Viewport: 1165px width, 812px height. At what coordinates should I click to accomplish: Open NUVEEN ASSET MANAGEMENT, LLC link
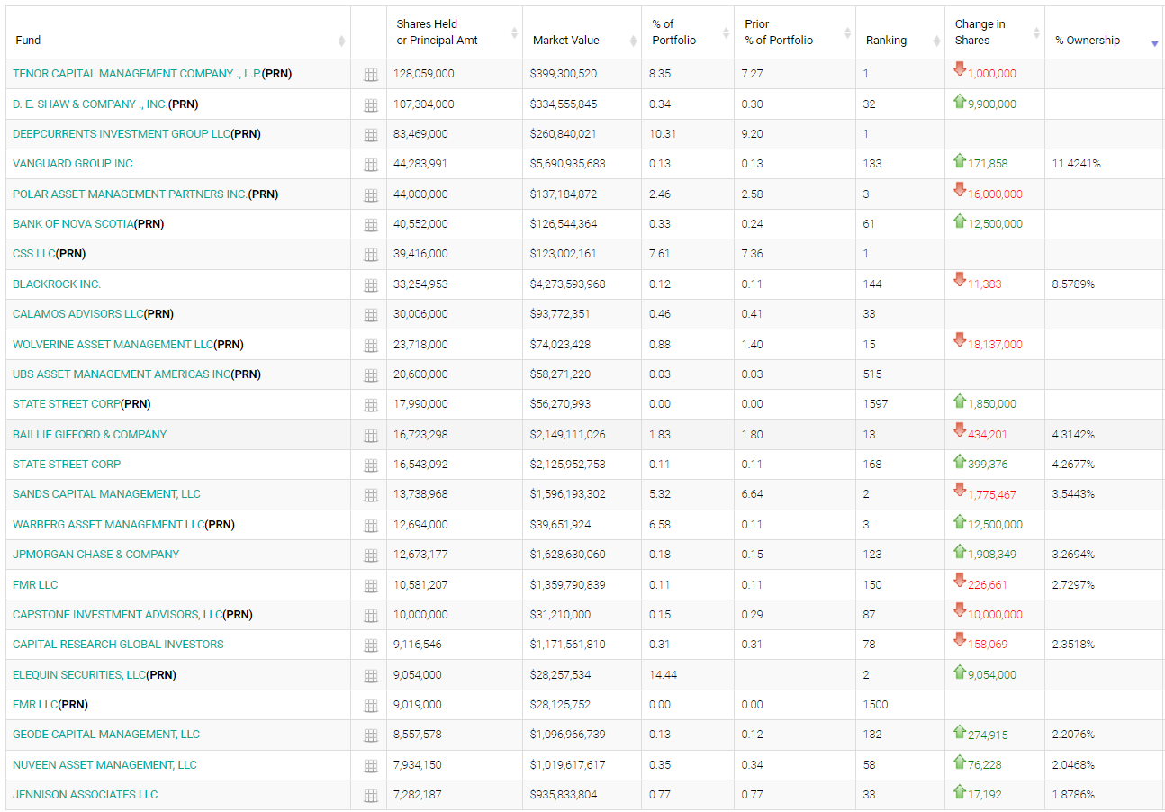pos(104,765)
